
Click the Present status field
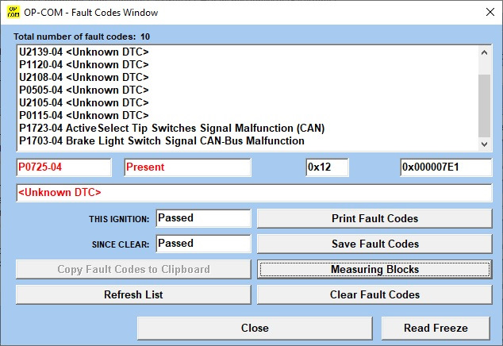188,167
